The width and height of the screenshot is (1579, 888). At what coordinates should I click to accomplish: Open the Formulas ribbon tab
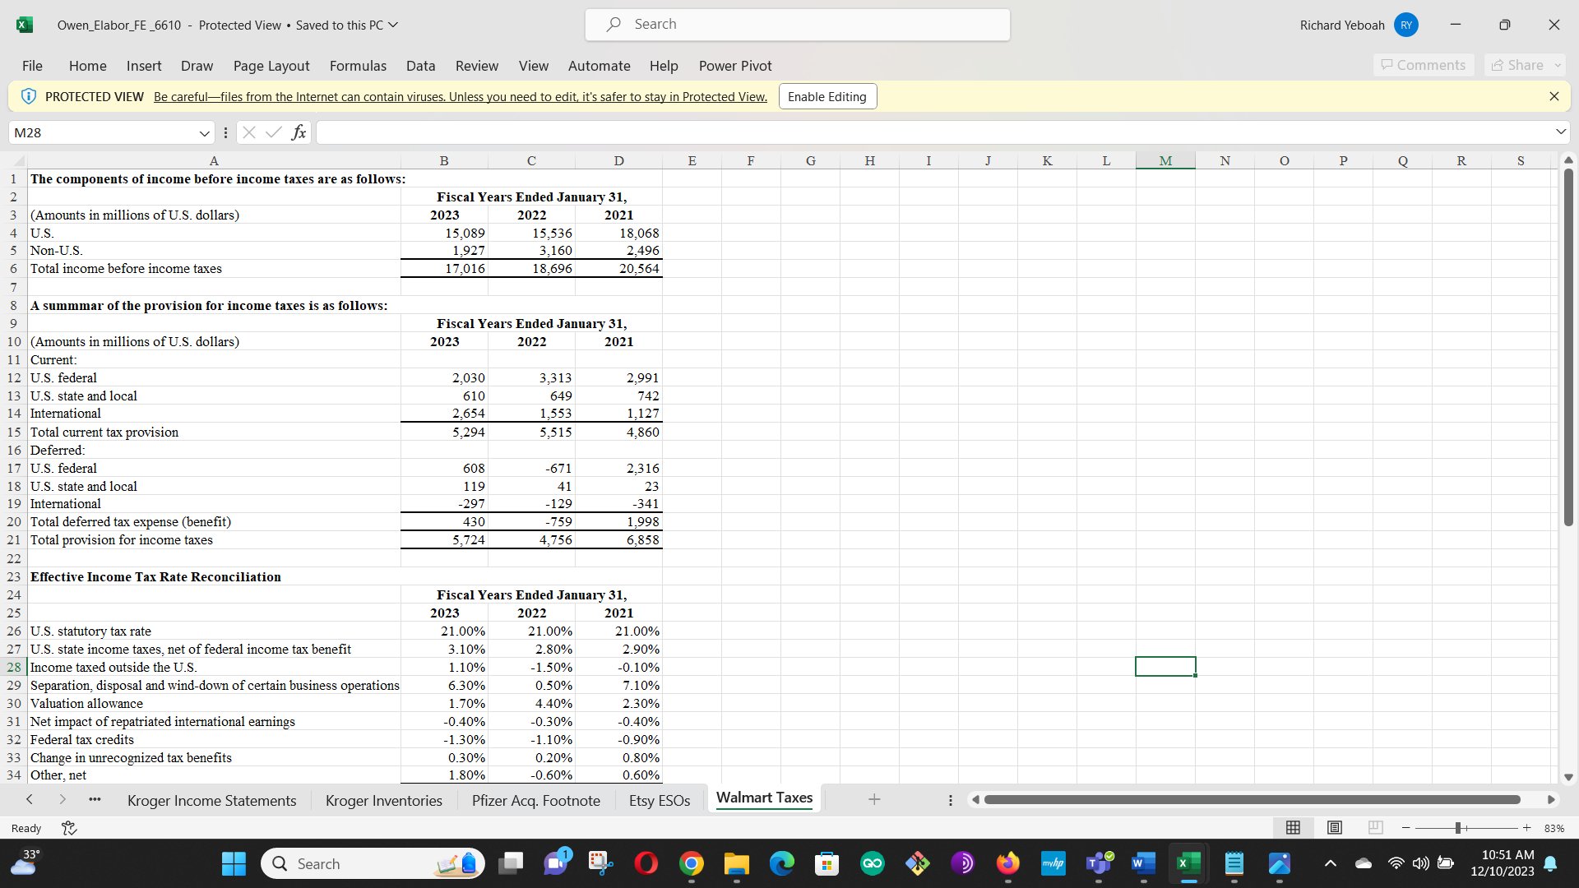[x=358, y=66]
